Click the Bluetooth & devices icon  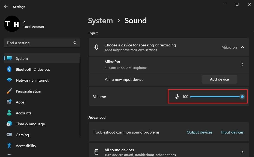[x=9, y=69]
